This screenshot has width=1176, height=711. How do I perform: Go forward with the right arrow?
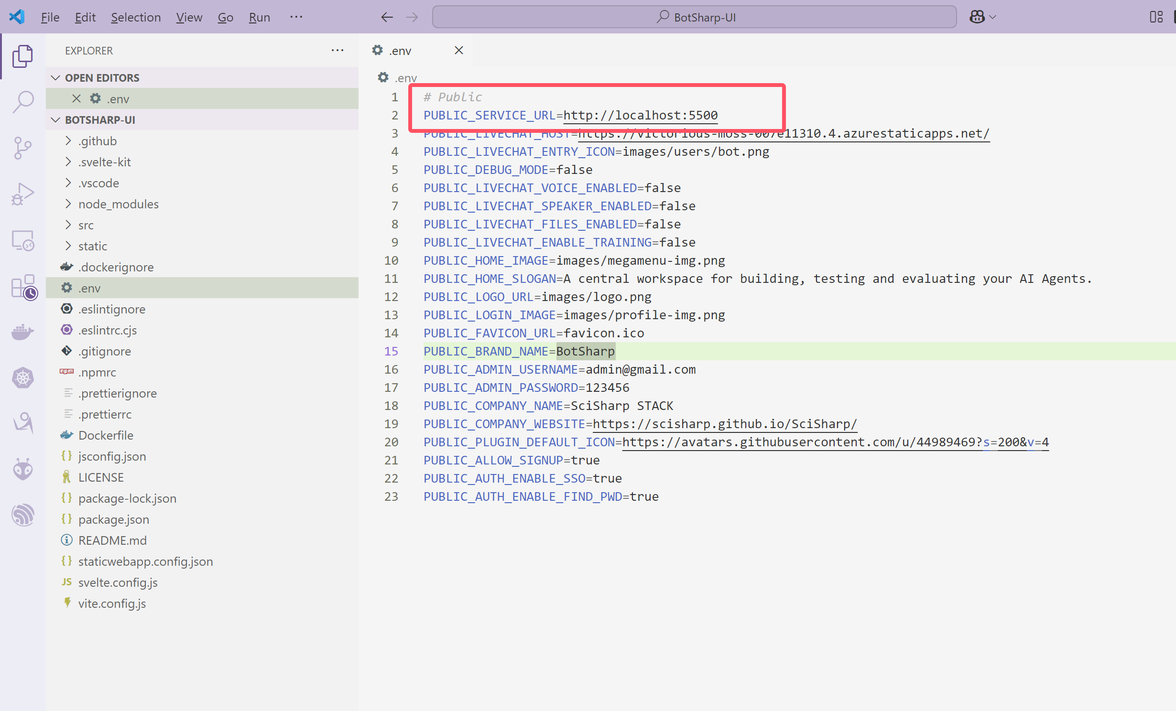pos(412,17)
